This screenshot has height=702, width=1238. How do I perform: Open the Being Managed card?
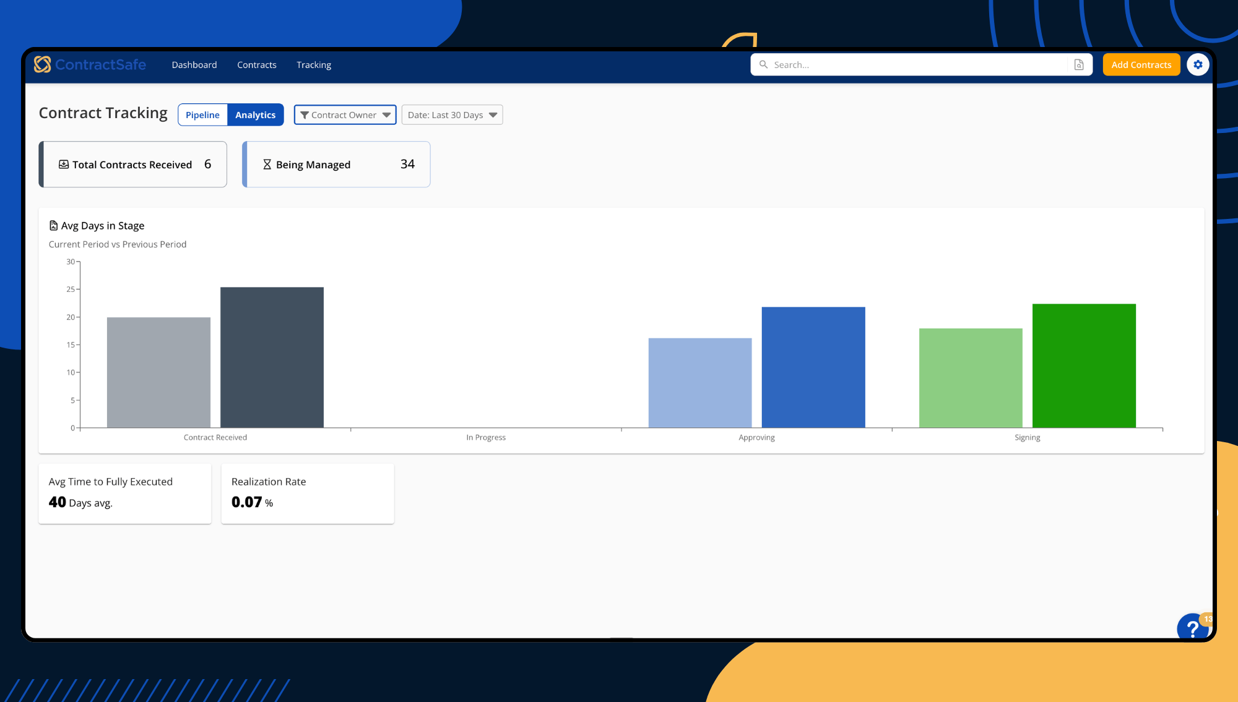[x=337, y=165]
